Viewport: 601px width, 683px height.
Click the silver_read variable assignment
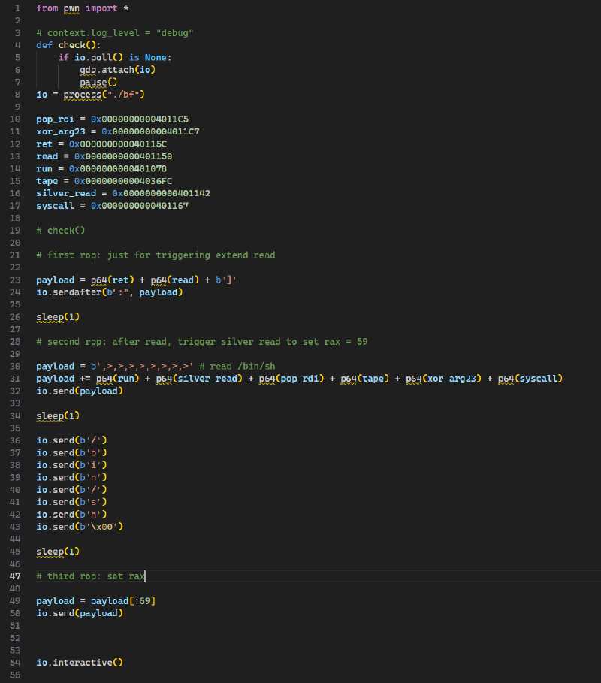(123, 193)
